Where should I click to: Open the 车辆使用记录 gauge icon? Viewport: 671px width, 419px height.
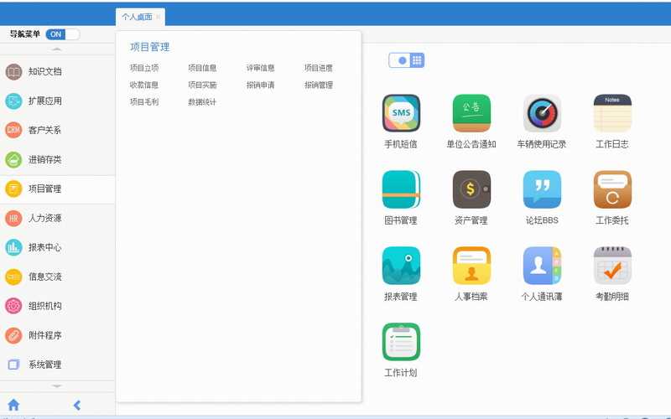coord(542,113)
